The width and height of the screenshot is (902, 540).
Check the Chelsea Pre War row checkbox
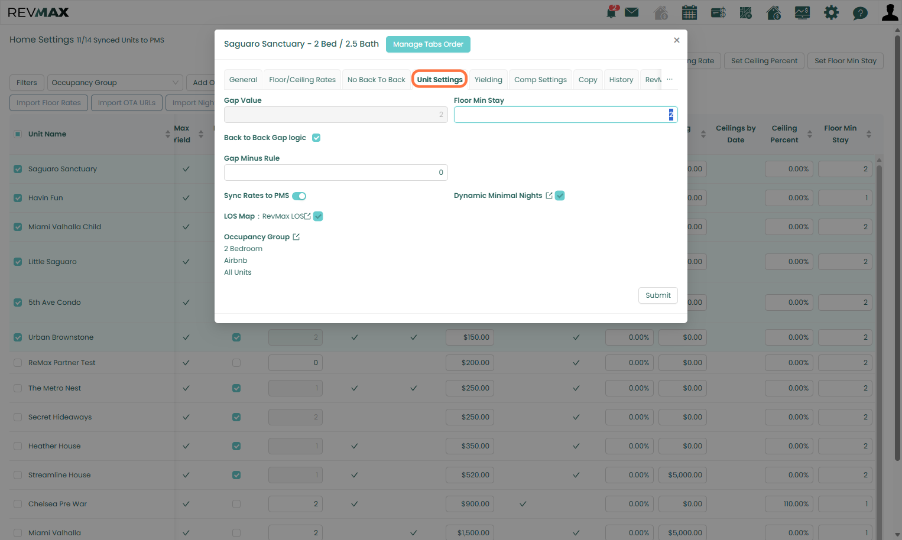coord(18,504)
